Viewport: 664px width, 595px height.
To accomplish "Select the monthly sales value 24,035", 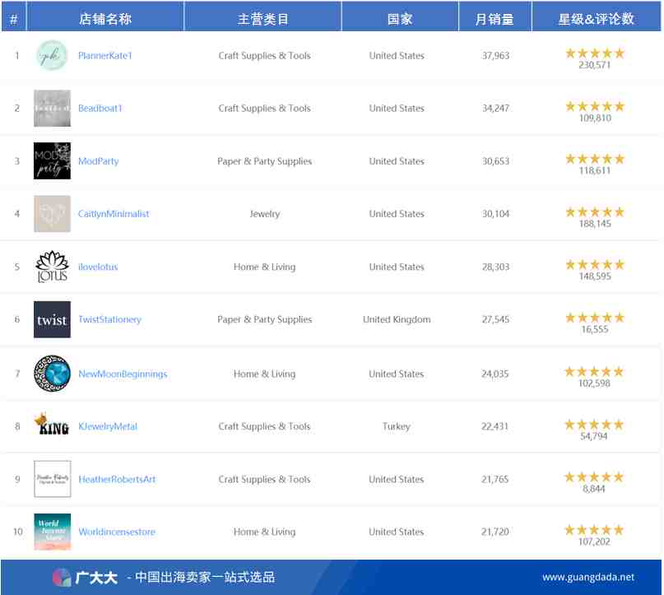I will click(x=495, y=374).
